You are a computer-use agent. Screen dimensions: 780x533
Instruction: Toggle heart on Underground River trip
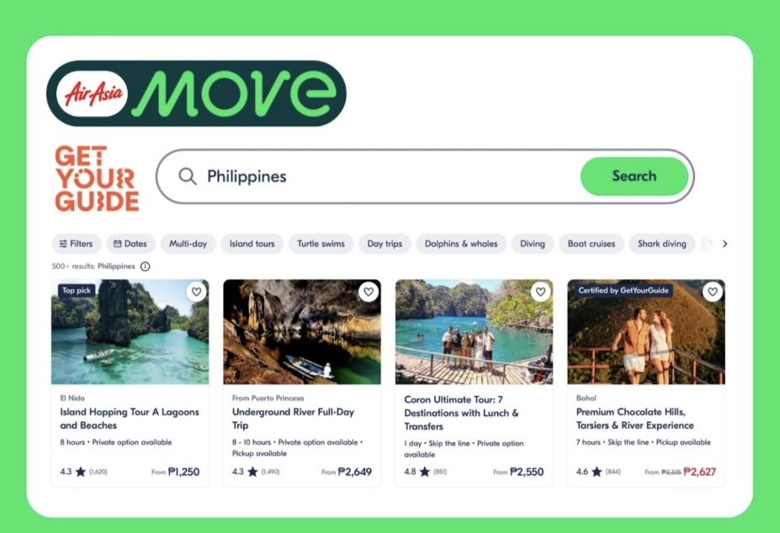pyautogui.click(x=369, y=292)
